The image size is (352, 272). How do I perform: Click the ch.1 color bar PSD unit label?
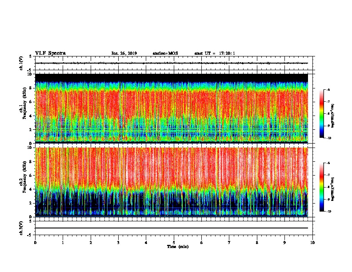332,116
